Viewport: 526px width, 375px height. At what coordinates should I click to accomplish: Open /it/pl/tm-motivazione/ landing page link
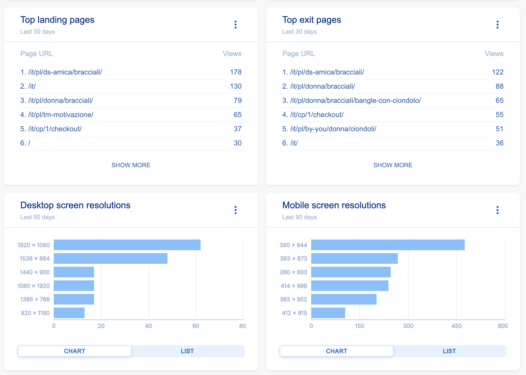(60, 115)
